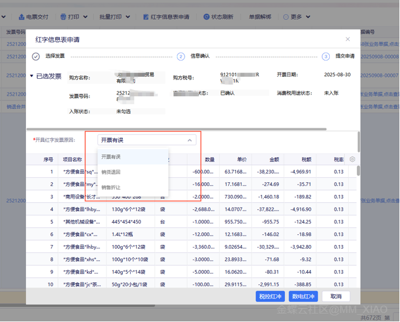Click the 税控红冲 button
Screen dimensions: 400x322
(x=270, y=296)
